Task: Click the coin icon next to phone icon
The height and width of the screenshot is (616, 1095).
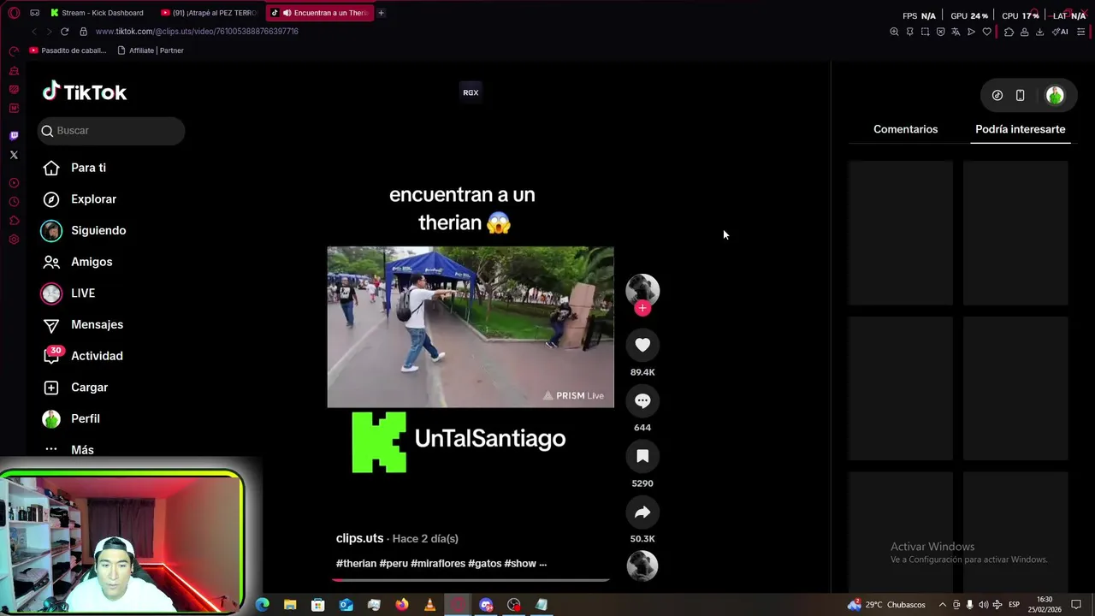Action: 997,95
